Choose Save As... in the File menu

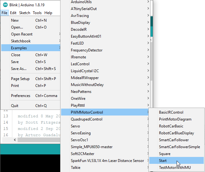[31, 69]
